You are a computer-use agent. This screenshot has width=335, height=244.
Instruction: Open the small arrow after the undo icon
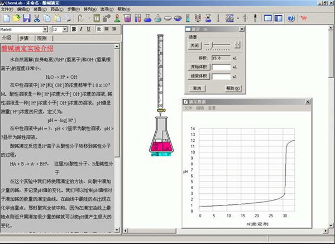(89, 18)
